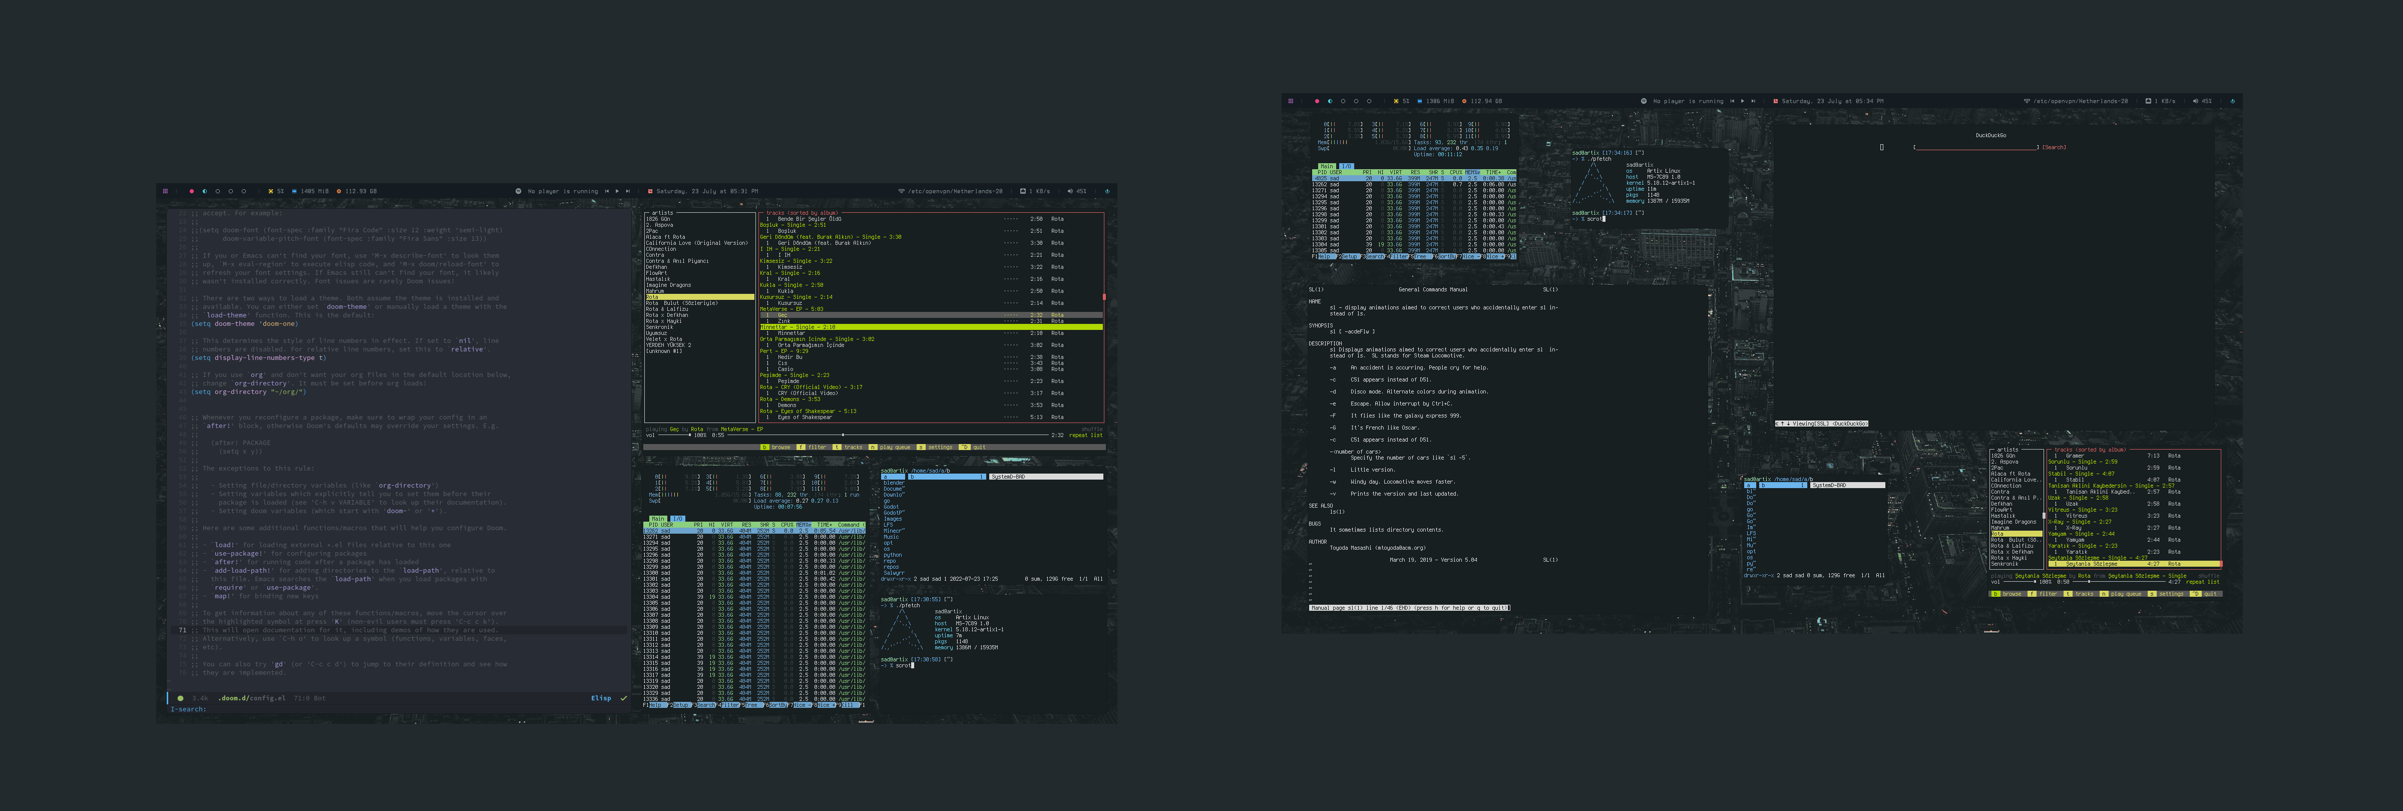The width and height of the screenshot is (2403, 811).
Task: Click calendar icon beside 05:34 PM date
Action: tap(1776, 101)
